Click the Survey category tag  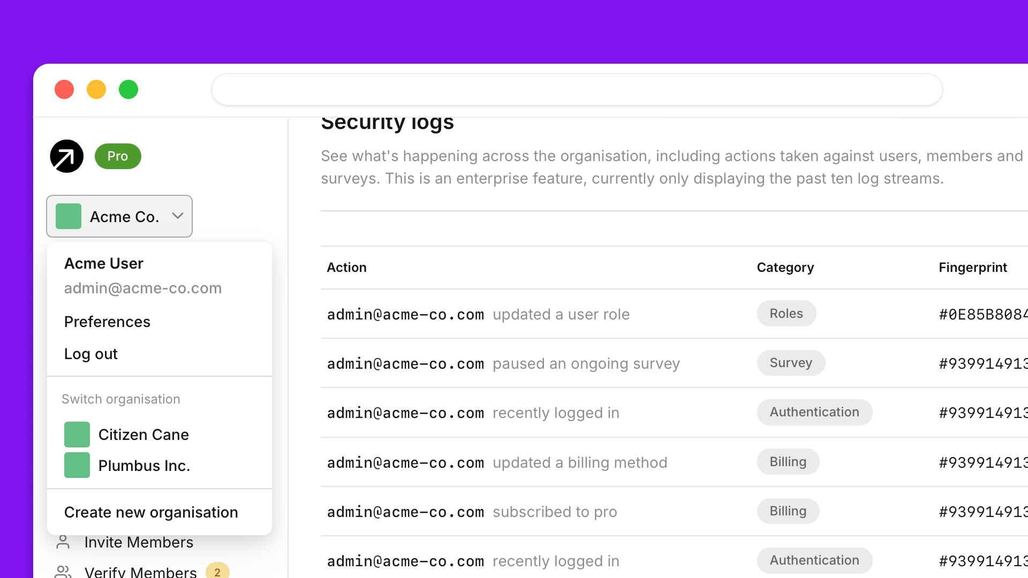click(791, 363)
